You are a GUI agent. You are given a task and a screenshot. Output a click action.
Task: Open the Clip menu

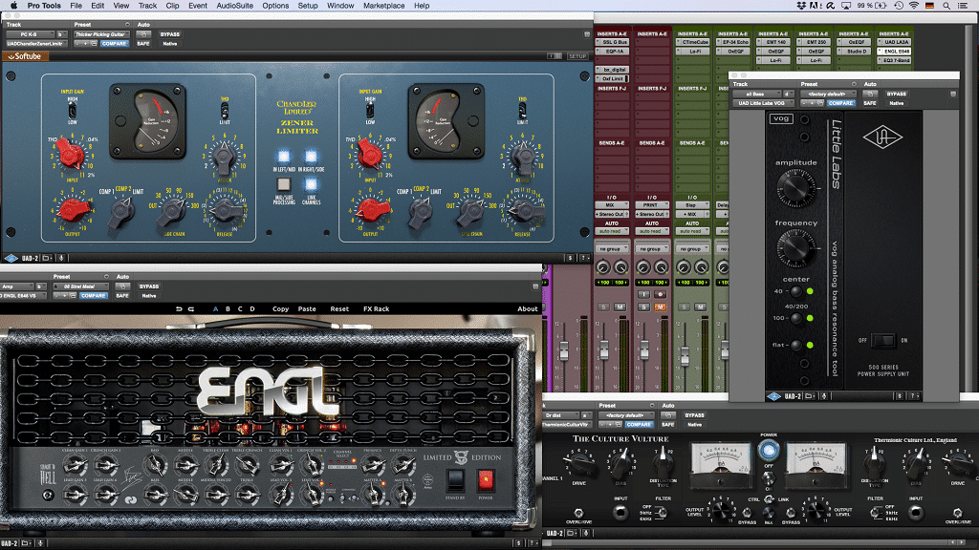(172, 6)
